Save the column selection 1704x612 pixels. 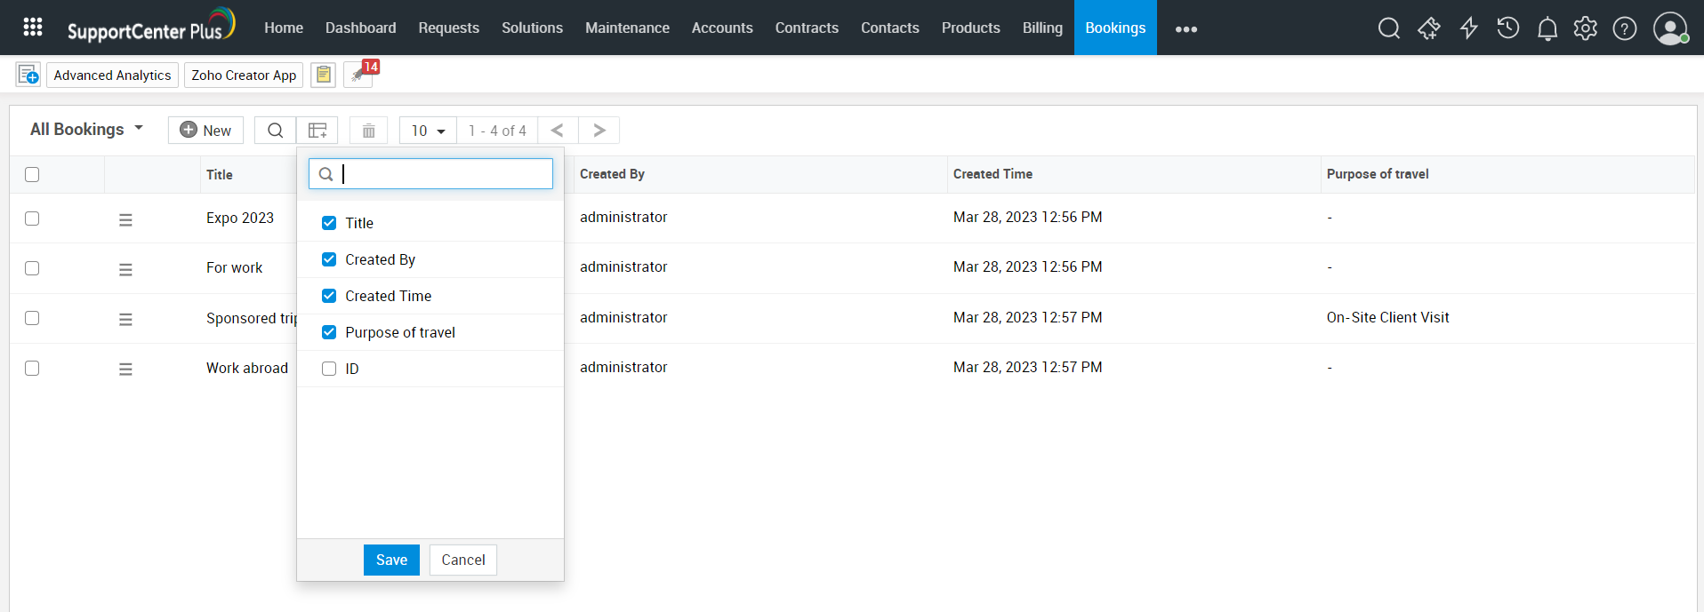391,560
